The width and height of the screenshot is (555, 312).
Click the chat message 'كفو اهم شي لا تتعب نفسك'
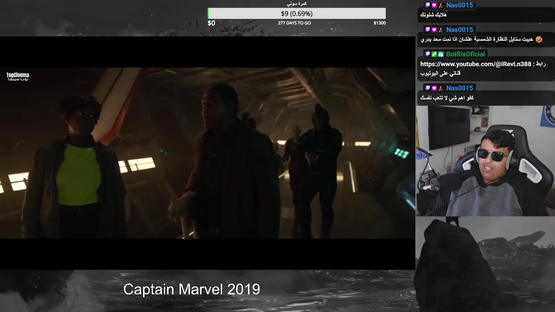coord(447,98)
